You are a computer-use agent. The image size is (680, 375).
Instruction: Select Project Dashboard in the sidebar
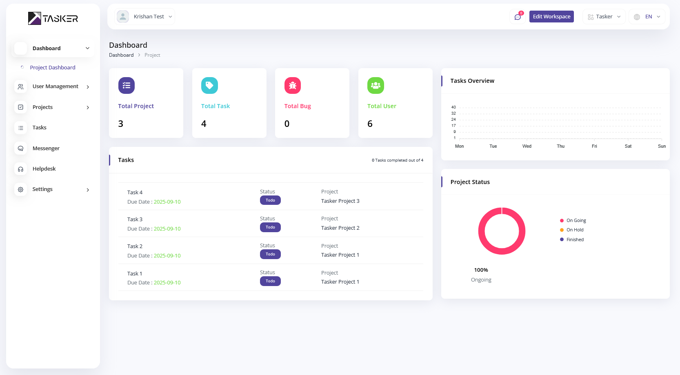53,68
